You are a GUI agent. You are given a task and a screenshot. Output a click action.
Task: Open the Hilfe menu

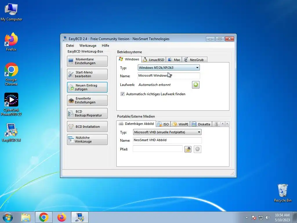105,46
